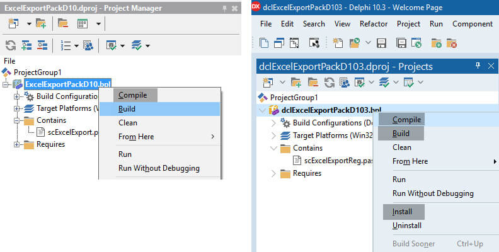This screenshot has height=252, width=499.
Task: Collapse Contains node in left tree
Action: (16, 120)
